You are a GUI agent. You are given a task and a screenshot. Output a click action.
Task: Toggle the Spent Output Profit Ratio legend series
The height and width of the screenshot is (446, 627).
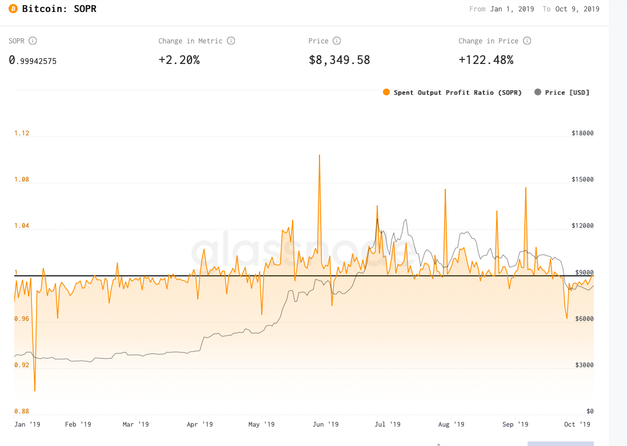click(452, 93)
